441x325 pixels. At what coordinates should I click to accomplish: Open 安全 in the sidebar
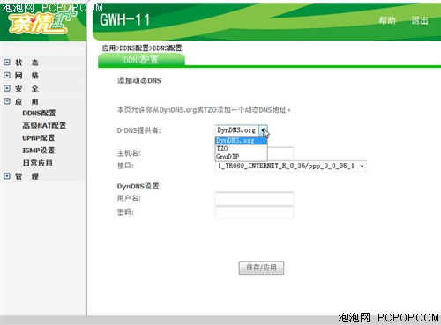(x=26, y=88)
